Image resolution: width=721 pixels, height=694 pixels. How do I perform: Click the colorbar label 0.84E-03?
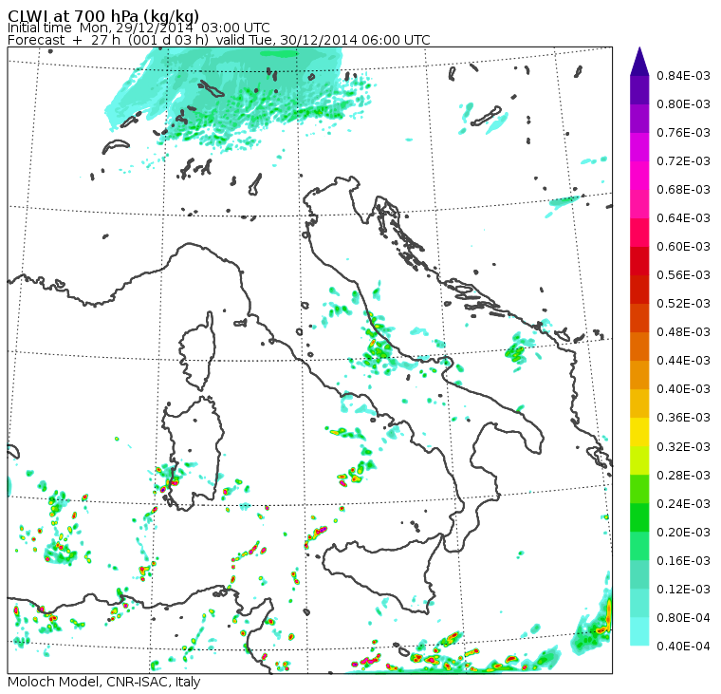683,75
